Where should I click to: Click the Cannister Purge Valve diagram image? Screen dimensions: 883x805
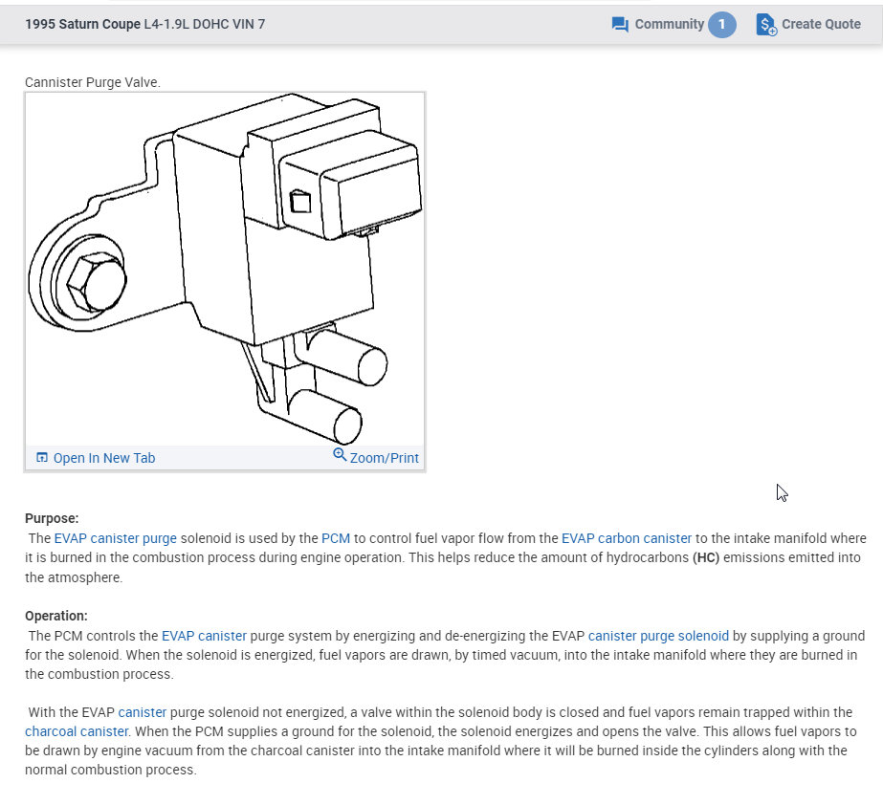pyautogui.click(x=225, y=269)
